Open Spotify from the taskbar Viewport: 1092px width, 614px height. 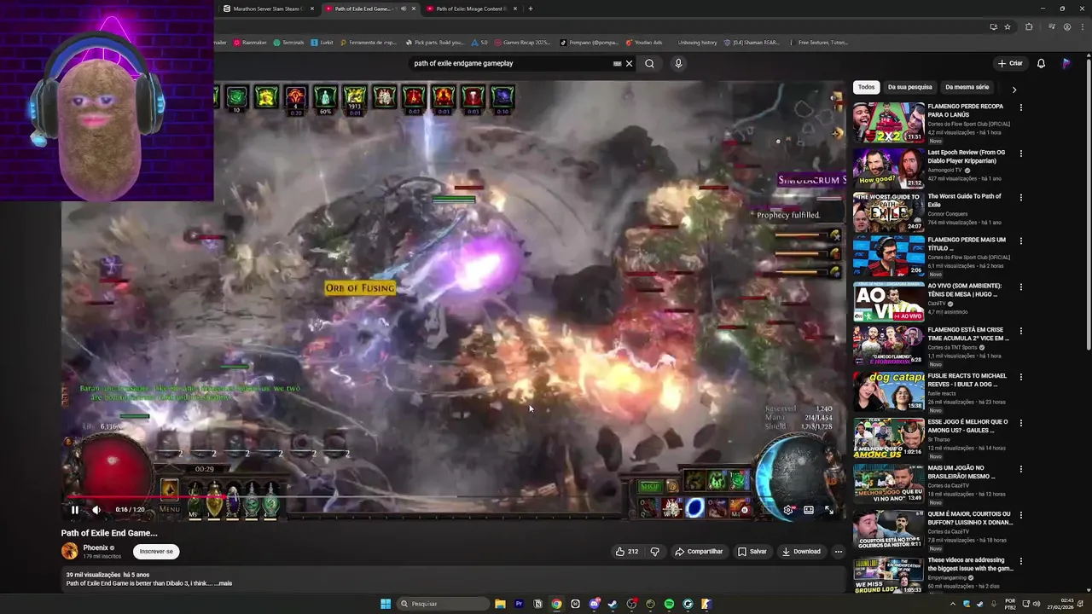[x=669, y=604]
